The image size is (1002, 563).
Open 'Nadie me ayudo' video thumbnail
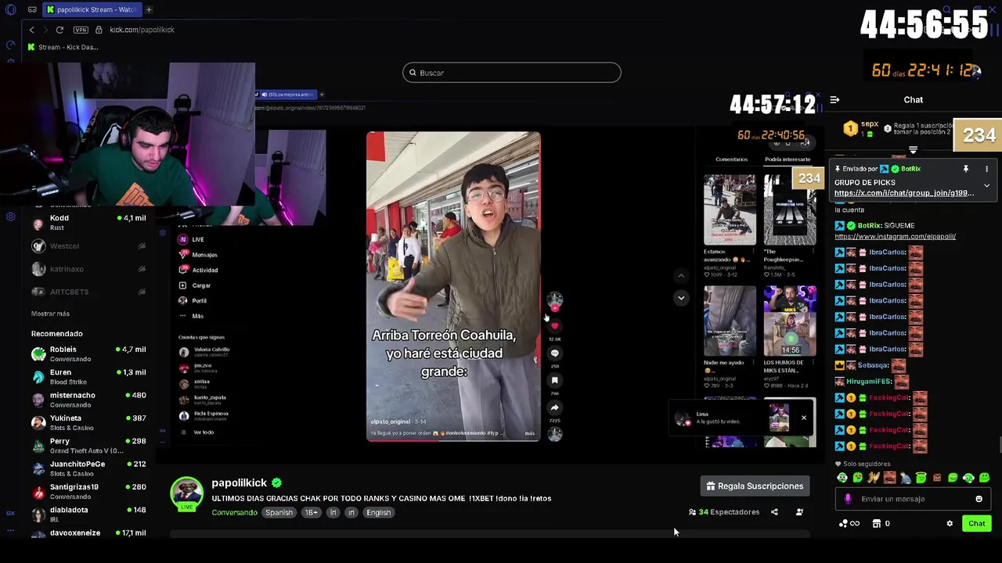(730, 321)
